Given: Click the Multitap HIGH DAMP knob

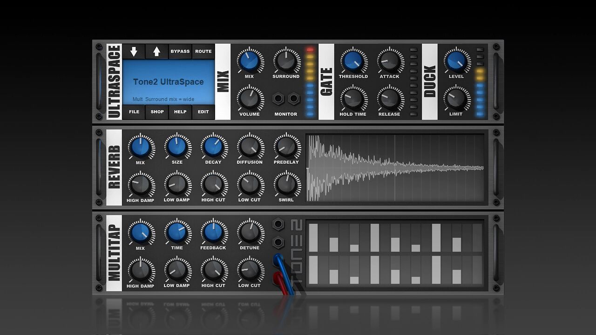Looking at the screenshot, I should (141, 270).
